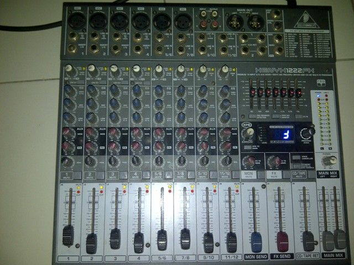Image resolution: width=354 pixels, height=265 pixels.
Task: Click the channel 3 fader cap
Action: point(115,239)
